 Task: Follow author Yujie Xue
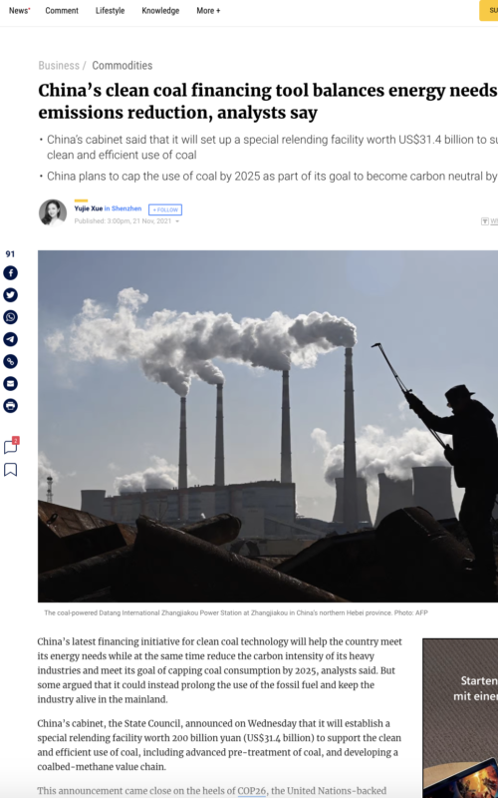(x=165, y=209)
